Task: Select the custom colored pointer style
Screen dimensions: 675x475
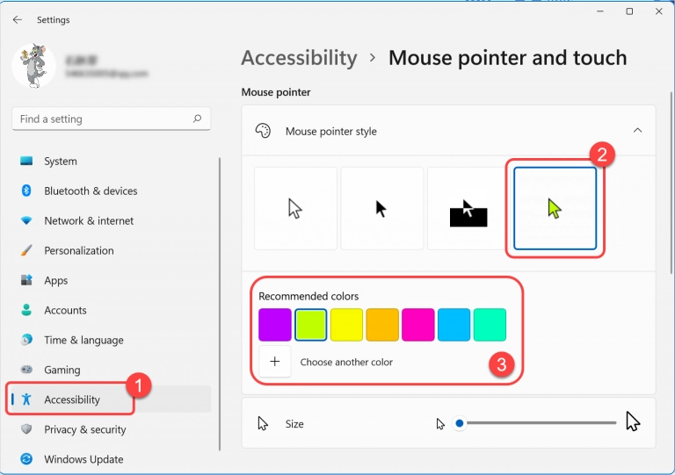Action: (x=555, y=208)
